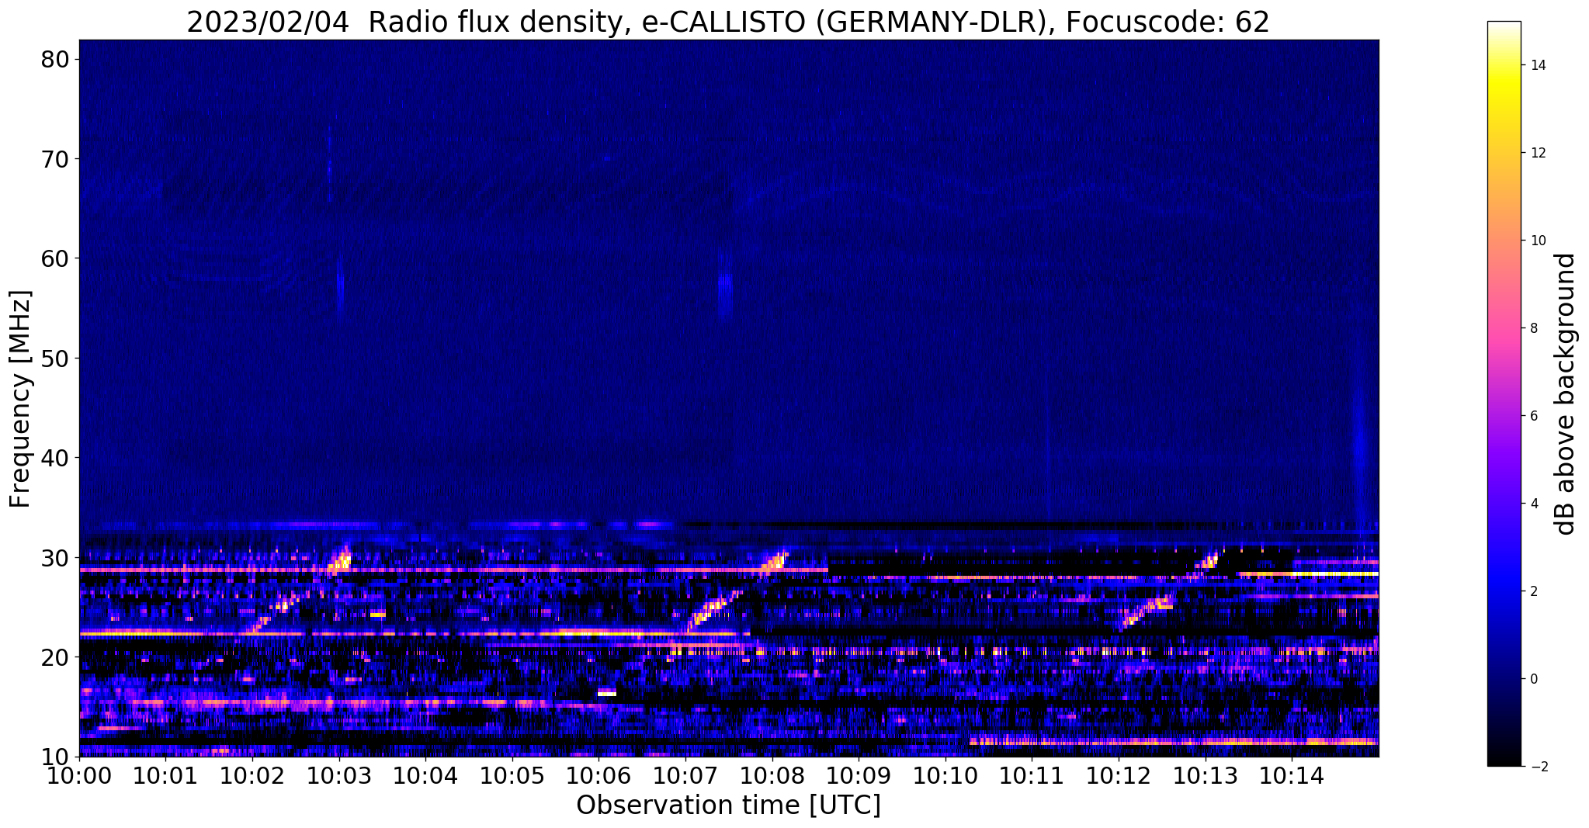Click the 10:06 time tick label
Image resolution: width=1589 pixels, height=828 pixels.
click(x=598, y=775)
